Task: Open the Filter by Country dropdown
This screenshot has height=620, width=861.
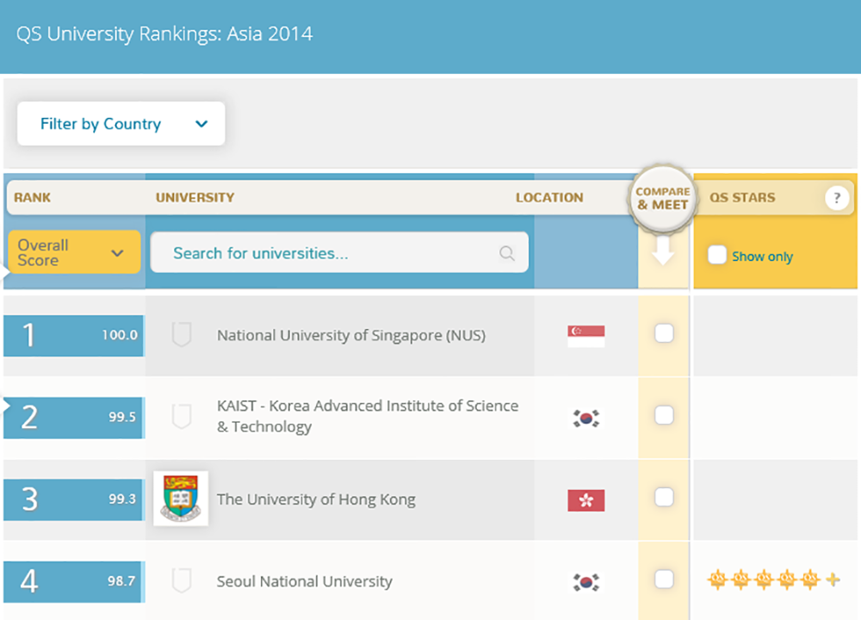Action: pyautogui.click(x=121, y=123)
